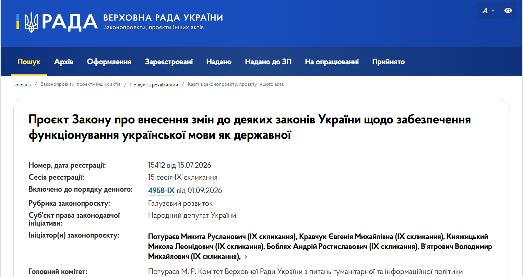Click the 'Галузевий розвиток' rubric value
The width and height of the screenshot is (523, 277).
180,203
